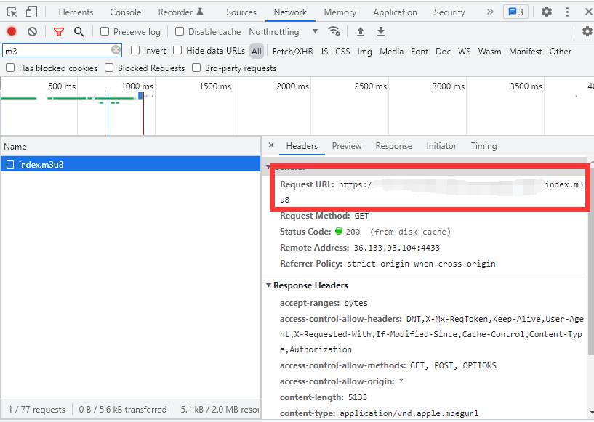Select the All filter type

(257, 51)
